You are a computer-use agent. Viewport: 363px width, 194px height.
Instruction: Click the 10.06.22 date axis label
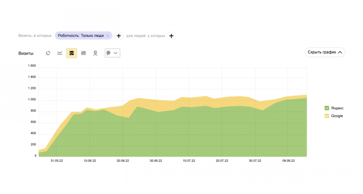point(90,161)
